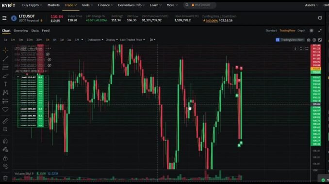
Task: Open the hamburger sidebar menu
Action: pyautogui.click(x=4, y=18)
